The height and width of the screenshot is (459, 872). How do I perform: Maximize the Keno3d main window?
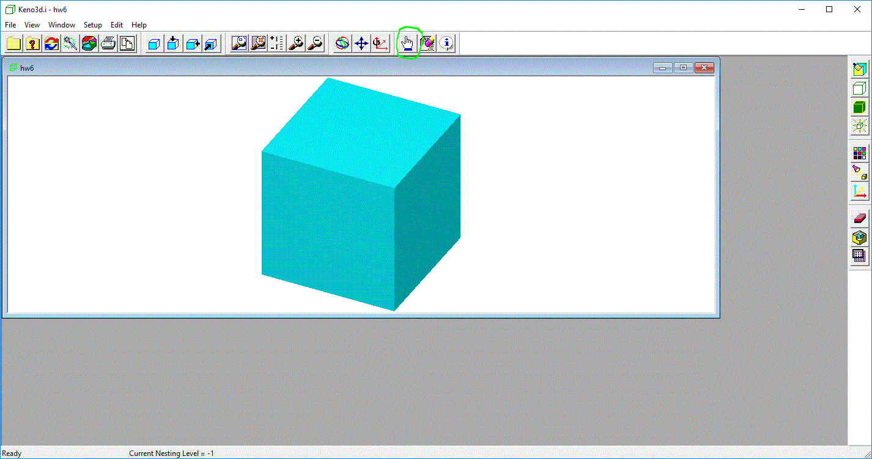pos(829,9)
